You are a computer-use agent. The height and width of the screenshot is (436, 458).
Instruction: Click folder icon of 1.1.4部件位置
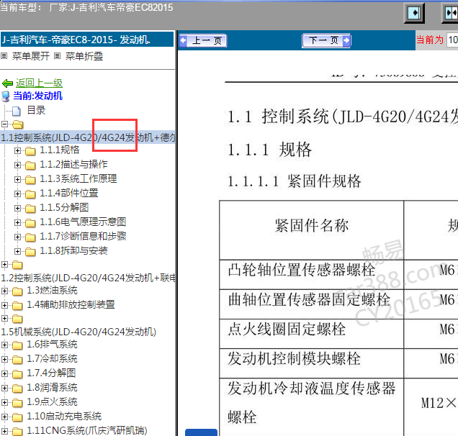click(x=30, y=194)
